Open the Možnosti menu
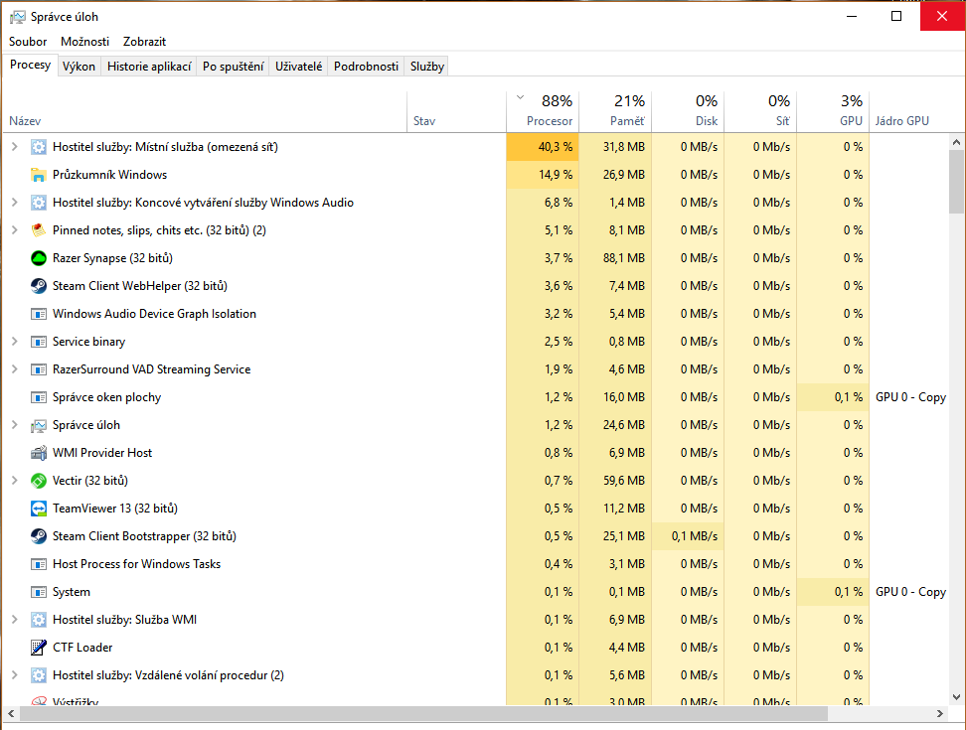Screen dimensions: 966x730 point(84,42)
